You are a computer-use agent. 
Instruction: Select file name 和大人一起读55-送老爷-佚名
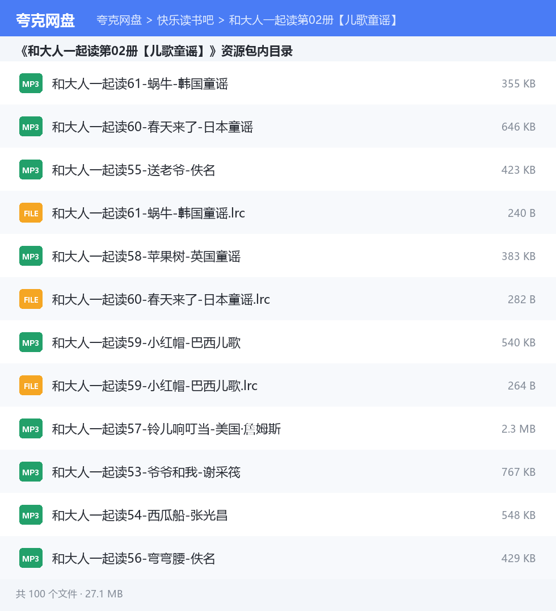click(133, 170)
